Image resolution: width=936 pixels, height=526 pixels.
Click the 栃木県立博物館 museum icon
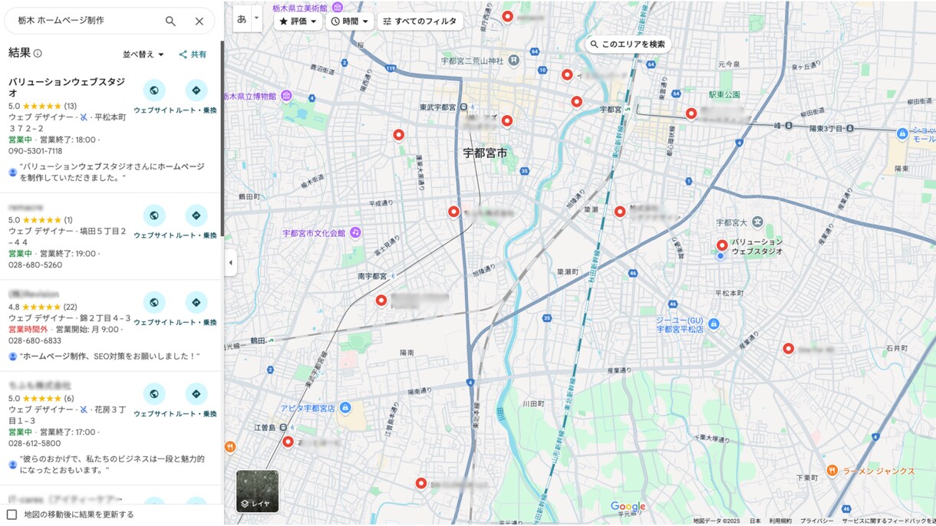(x=286, y=96)
